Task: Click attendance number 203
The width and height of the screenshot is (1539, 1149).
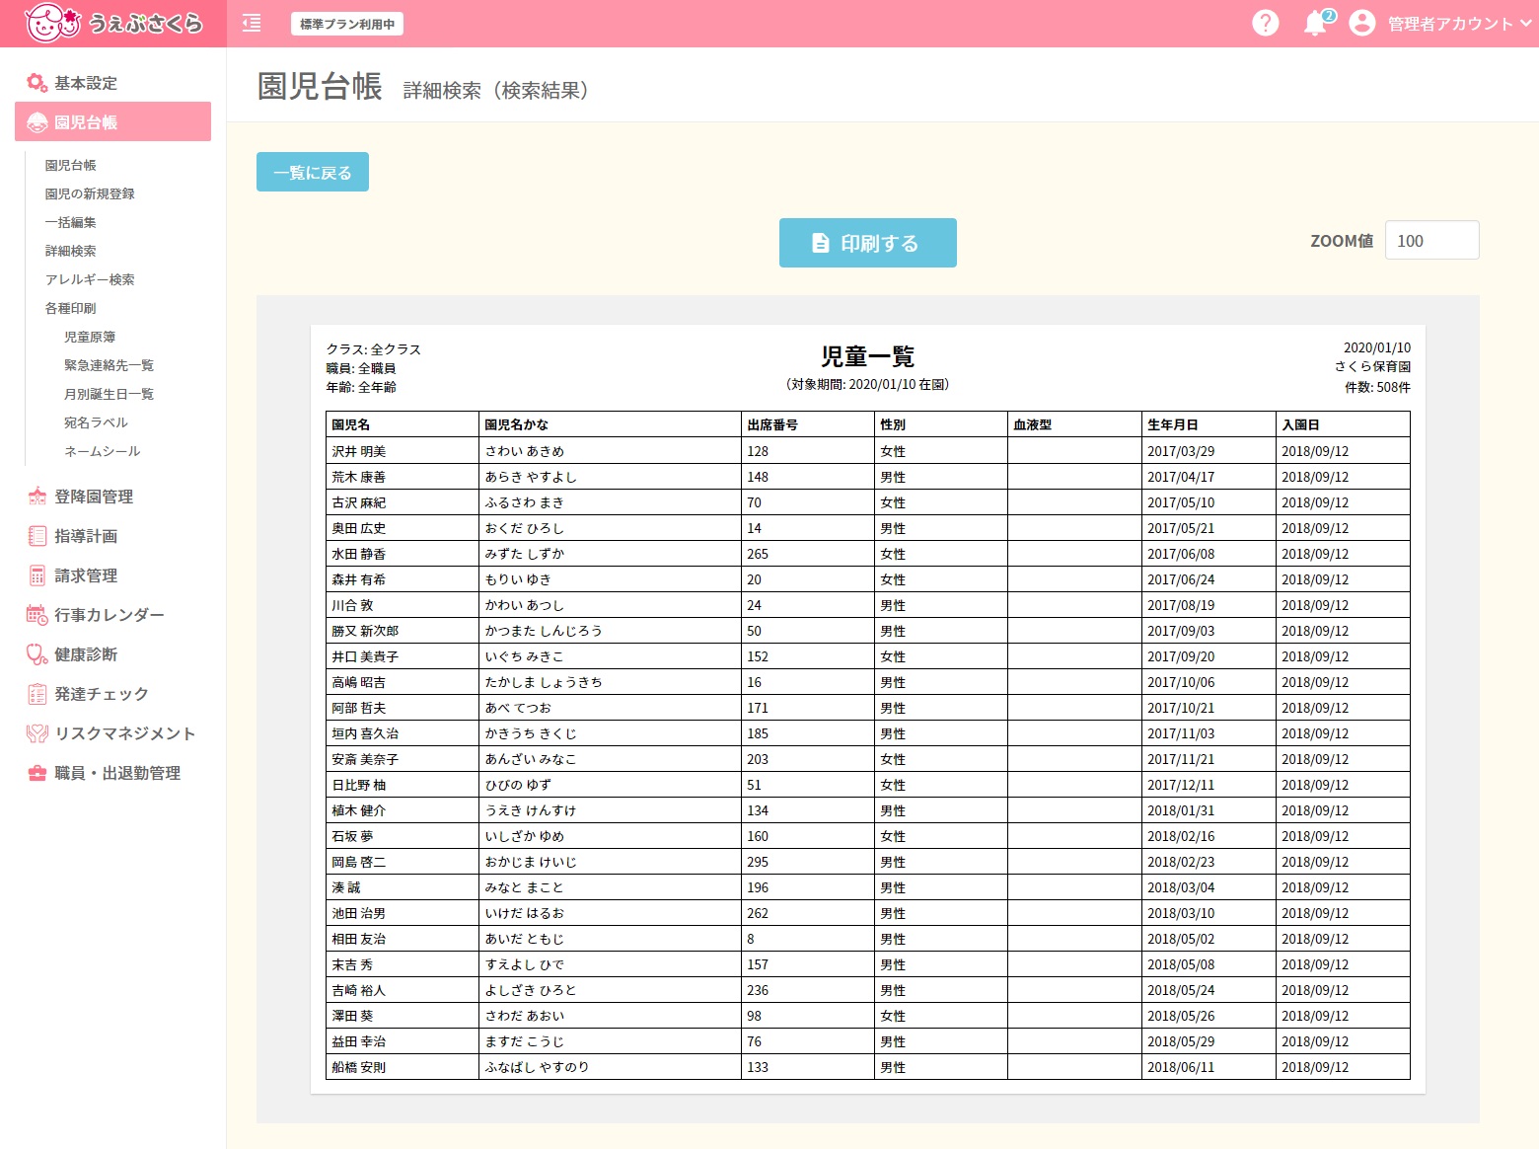Action: 808,759
